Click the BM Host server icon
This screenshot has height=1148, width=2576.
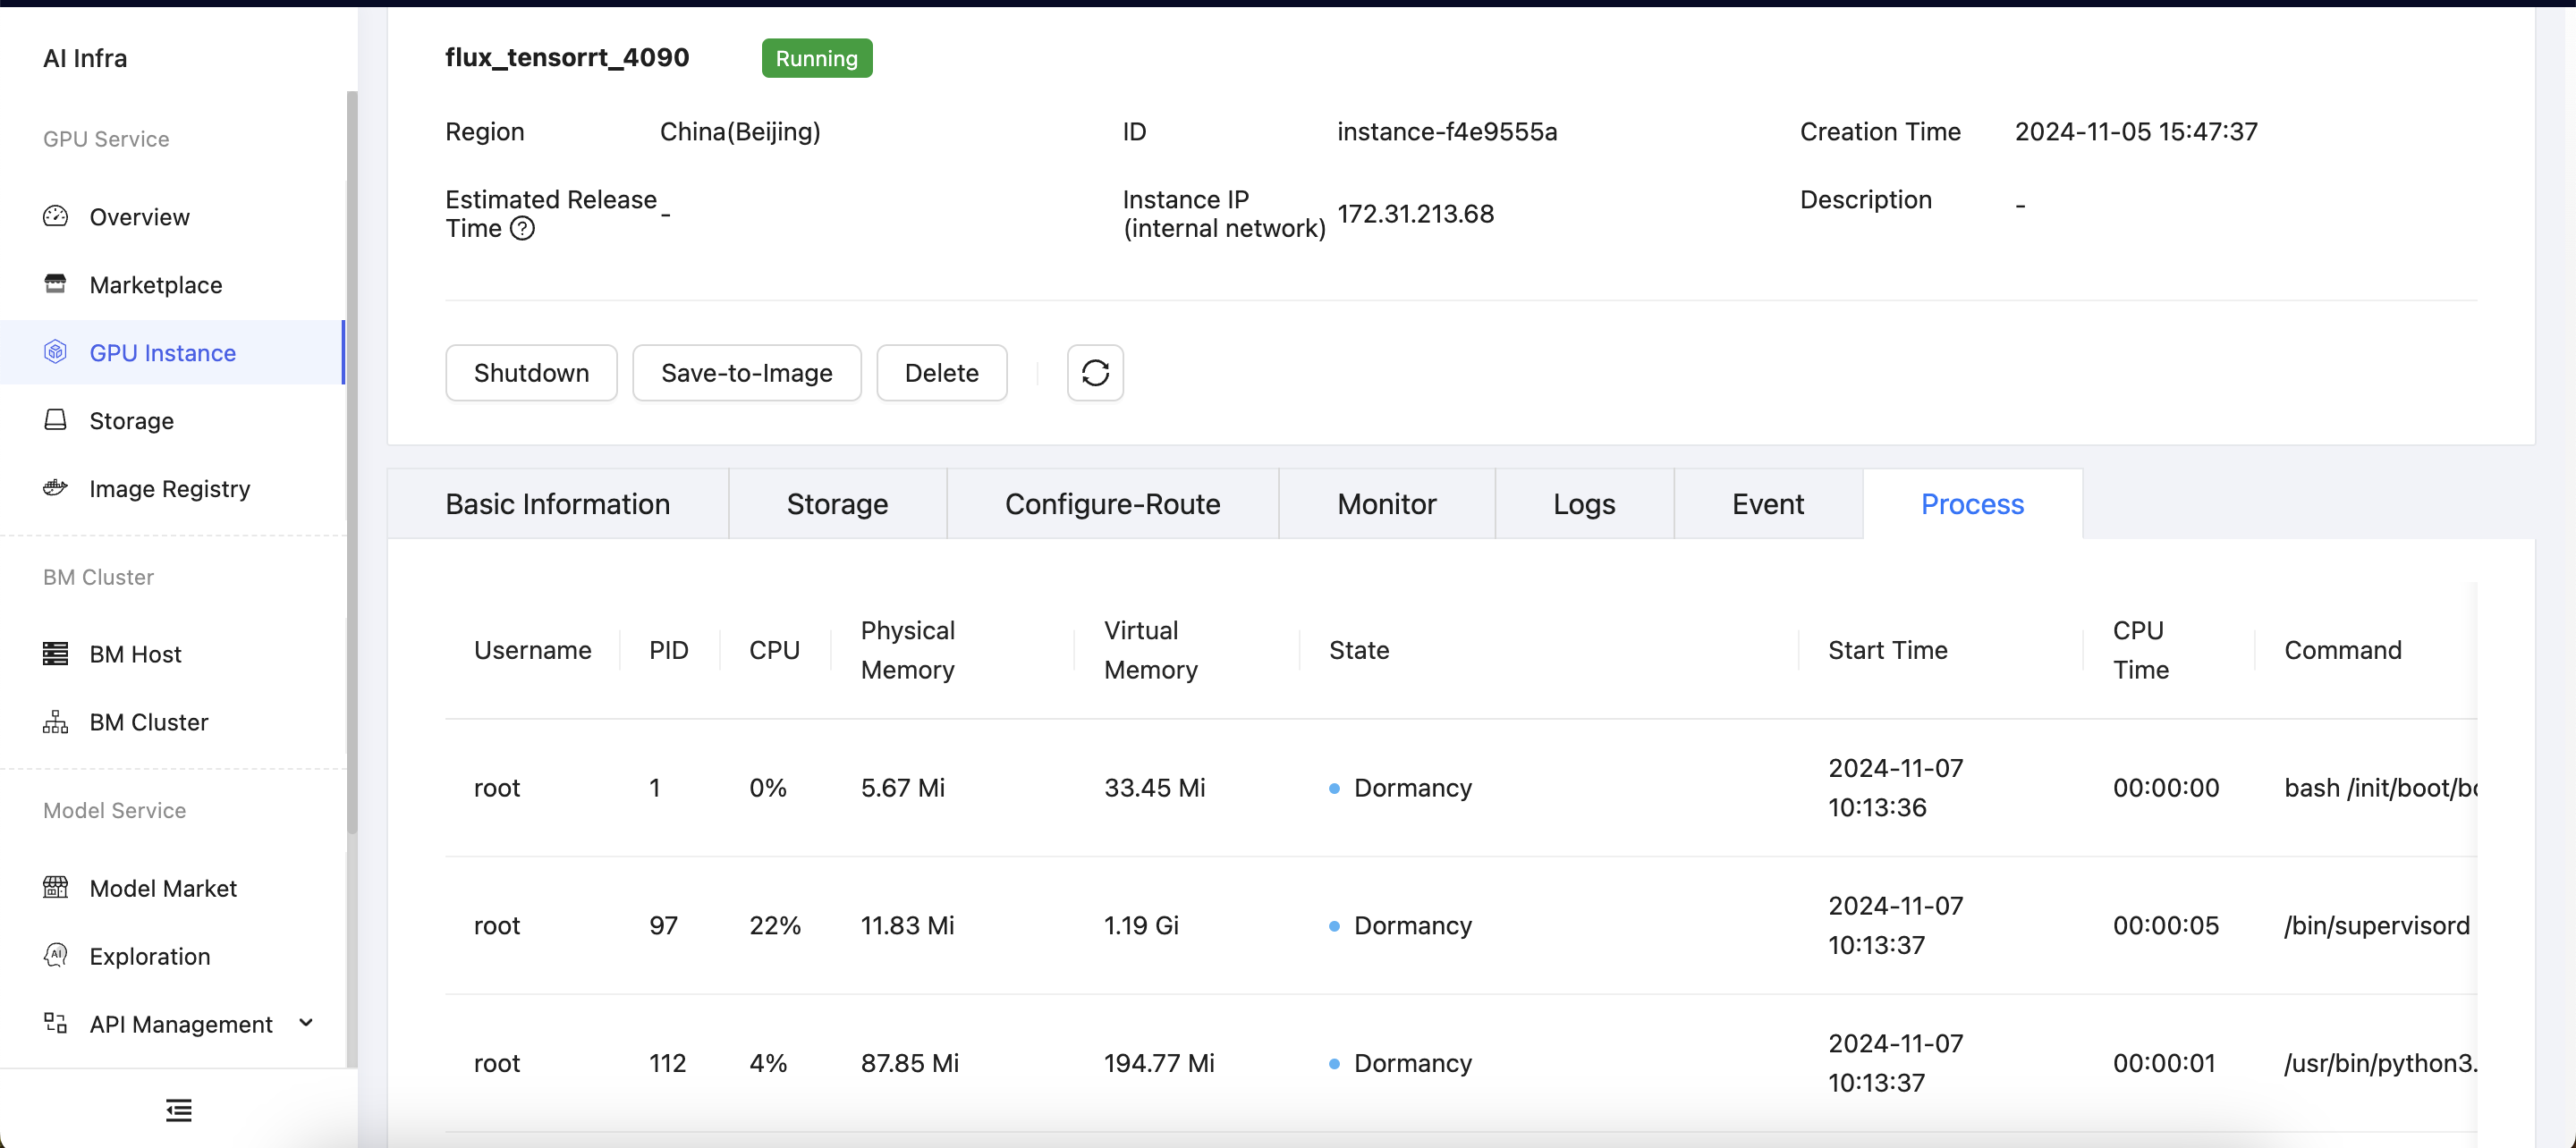click(x=55, y=654)
